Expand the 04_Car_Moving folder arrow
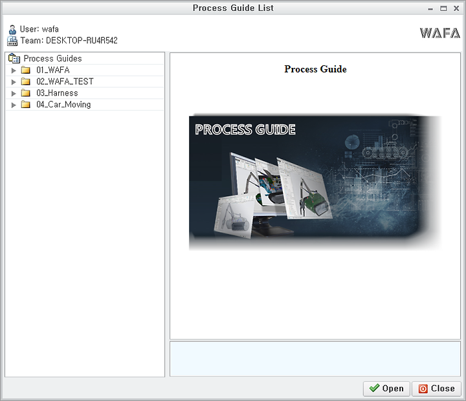Viewport: 466px width, 401px height. (x=14, y=105)
